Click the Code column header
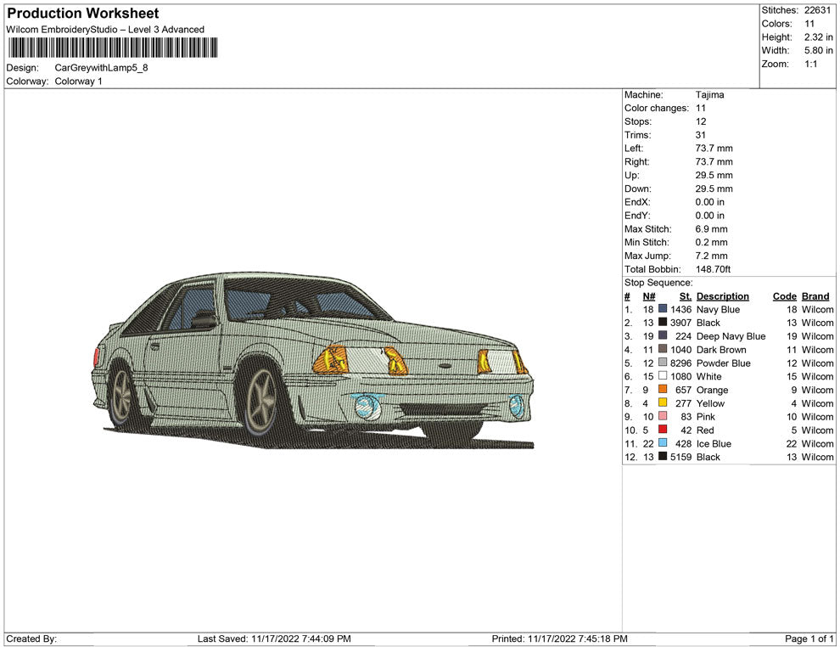Screen dimensions: 840x647 784,296
